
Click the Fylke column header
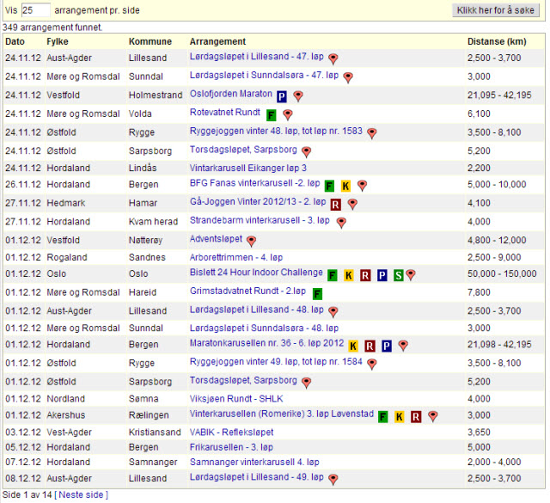coord(58,41)
